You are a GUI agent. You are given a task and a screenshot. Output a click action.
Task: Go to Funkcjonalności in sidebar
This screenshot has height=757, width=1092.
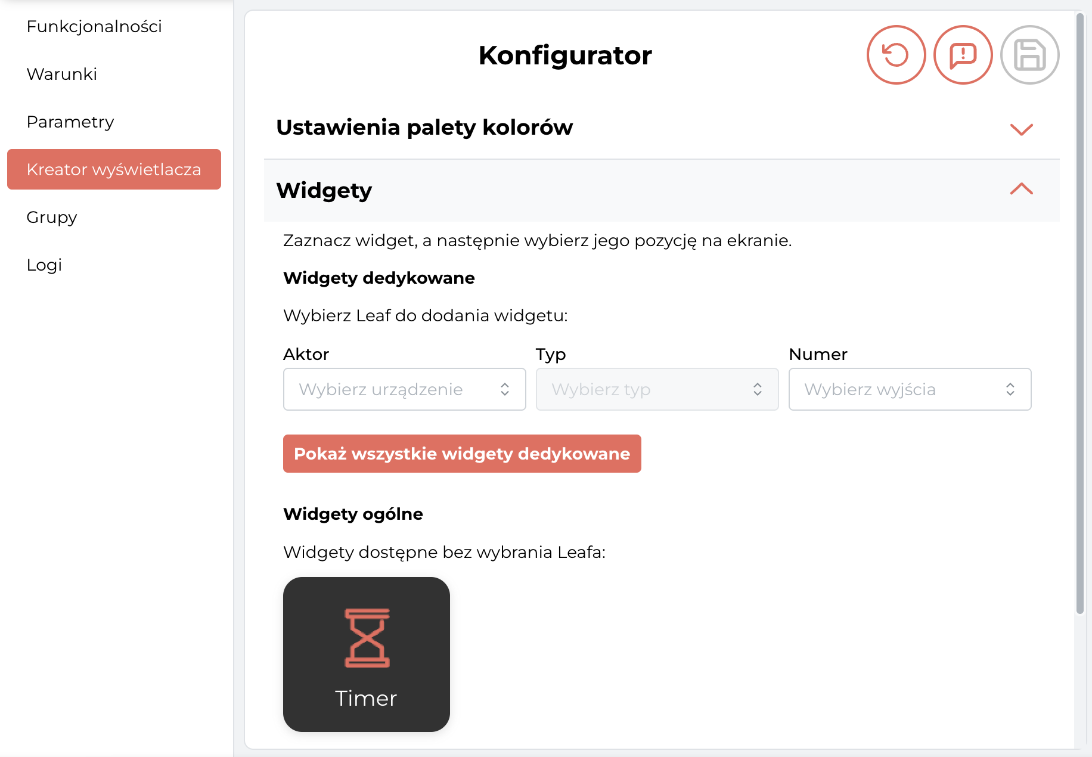pos(94,26)
